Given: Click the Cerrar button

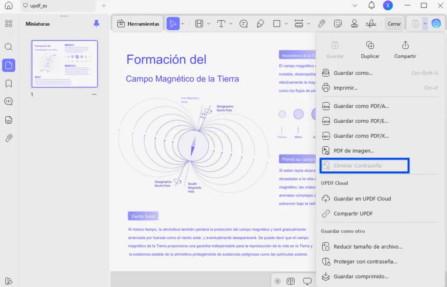Looking at the screenshot, I should (394, 24).
